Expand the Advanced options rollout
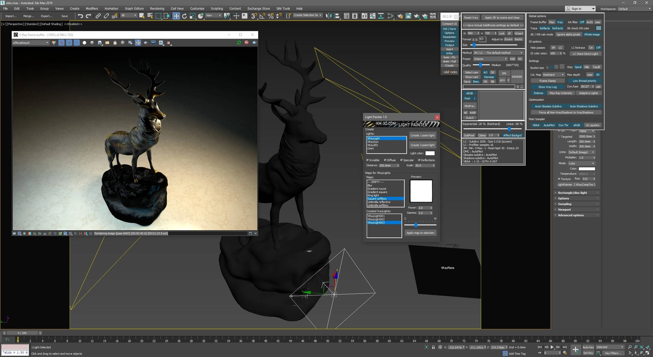The height and width of the screenshot is (357, 653). click(x=576, y=215)
